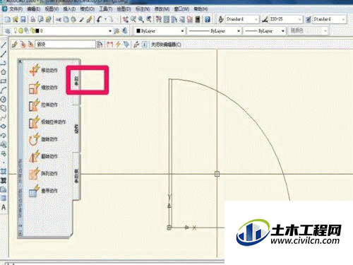353x265 pixels.
Task: Open the Modify (修改) menu
Action: pyautogui.click(x=162, y=9)
